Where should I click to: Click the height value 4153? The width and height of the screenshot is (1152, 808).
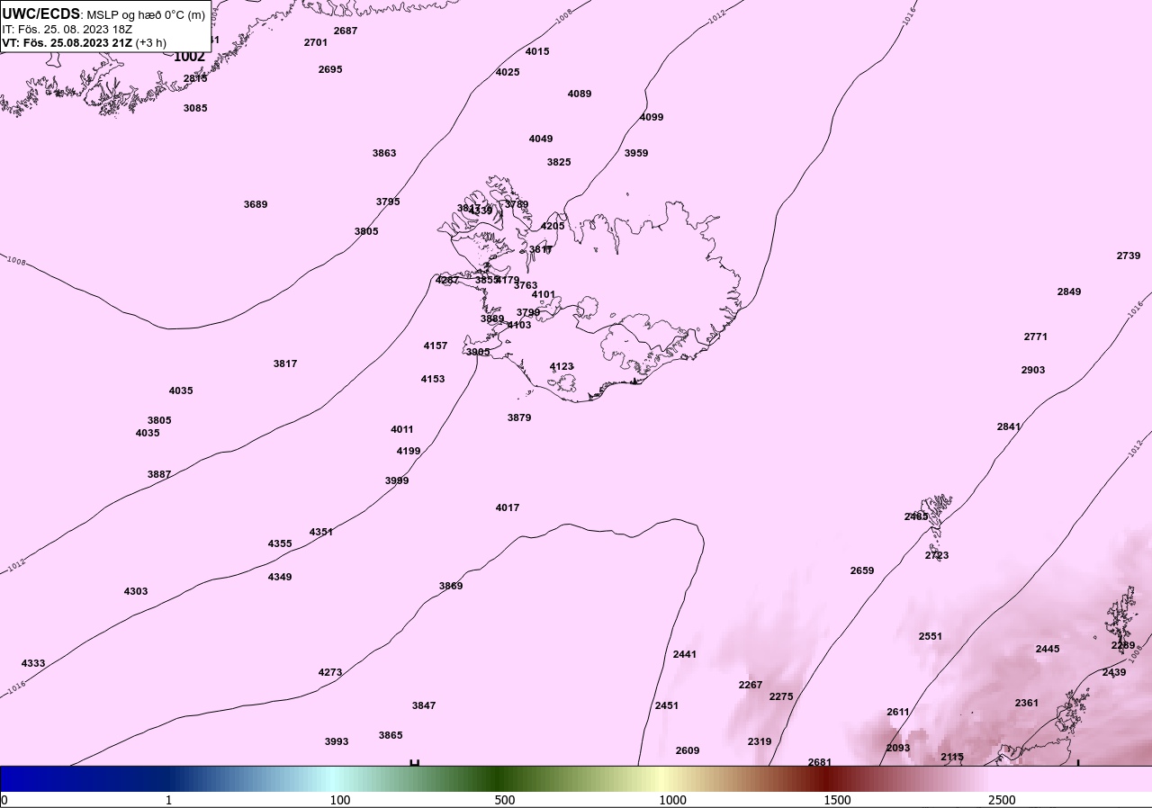click(x=433, y=379)
